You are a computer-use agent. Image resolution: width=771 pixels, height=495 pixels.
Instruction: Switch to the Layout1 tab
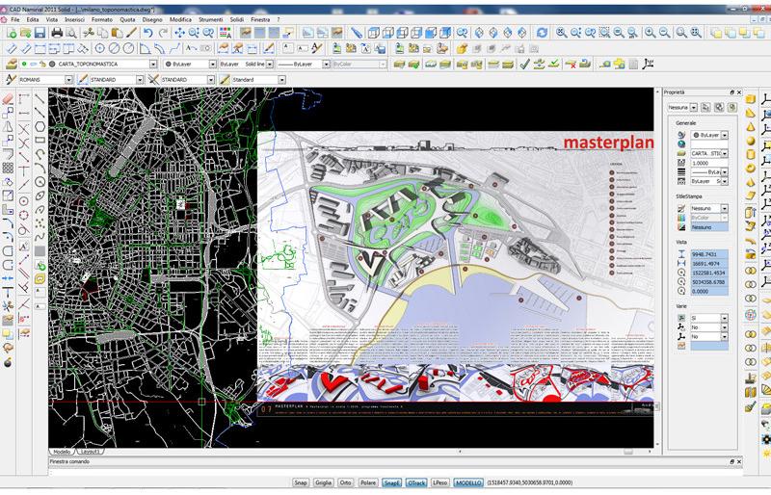click(92, 451)
